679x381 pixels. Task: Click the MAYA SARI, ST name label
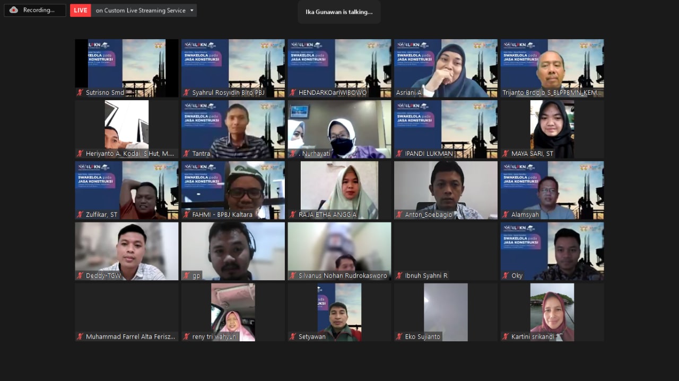(x=532, y=154)
